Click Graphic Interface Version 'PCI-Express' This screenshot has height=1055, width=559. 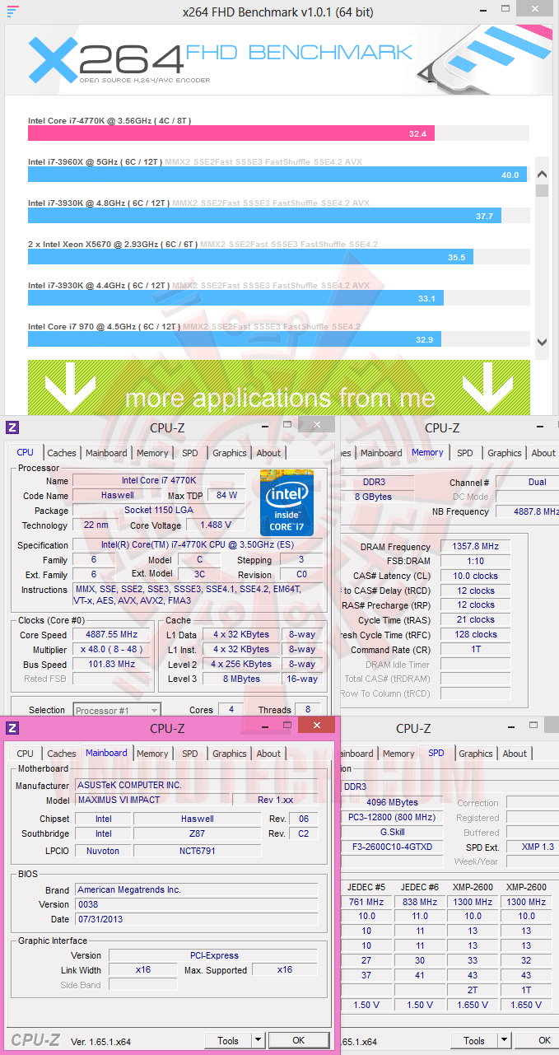[x=213, y=955]
